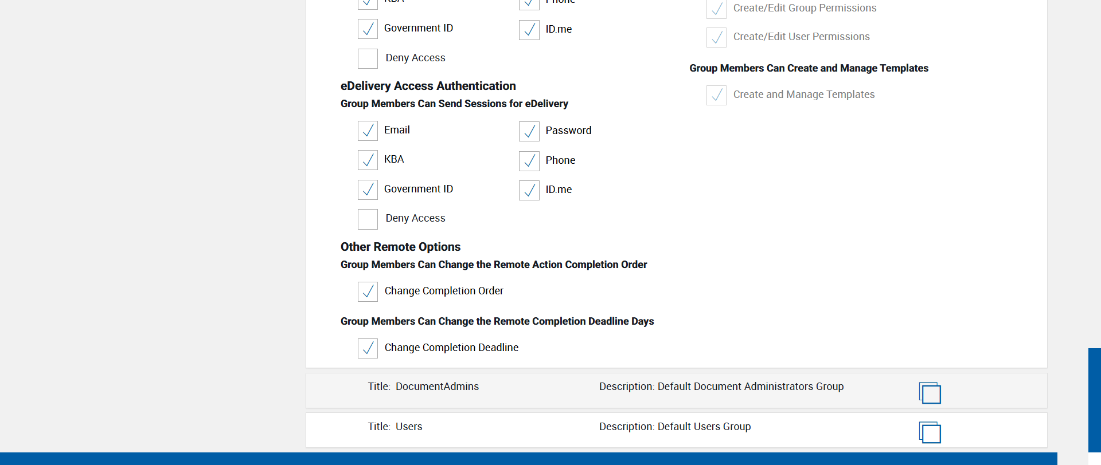Click the copy icon for Users group

pos(930,432)
